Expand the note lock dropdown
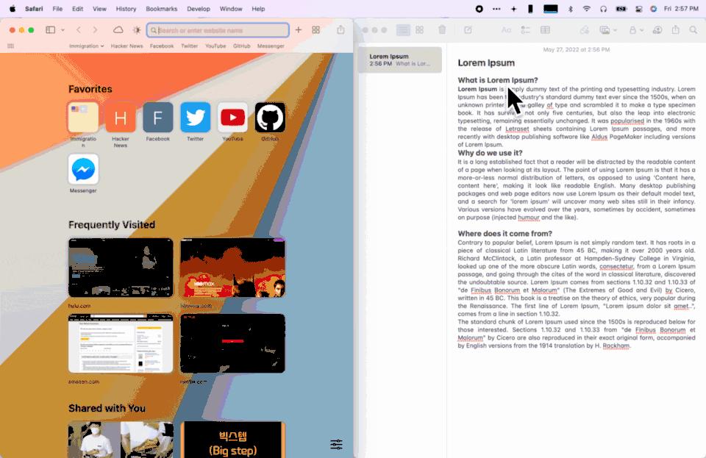The width and height of the screenshot is (706, 458). pyautogui.click(x=636, y=30)
